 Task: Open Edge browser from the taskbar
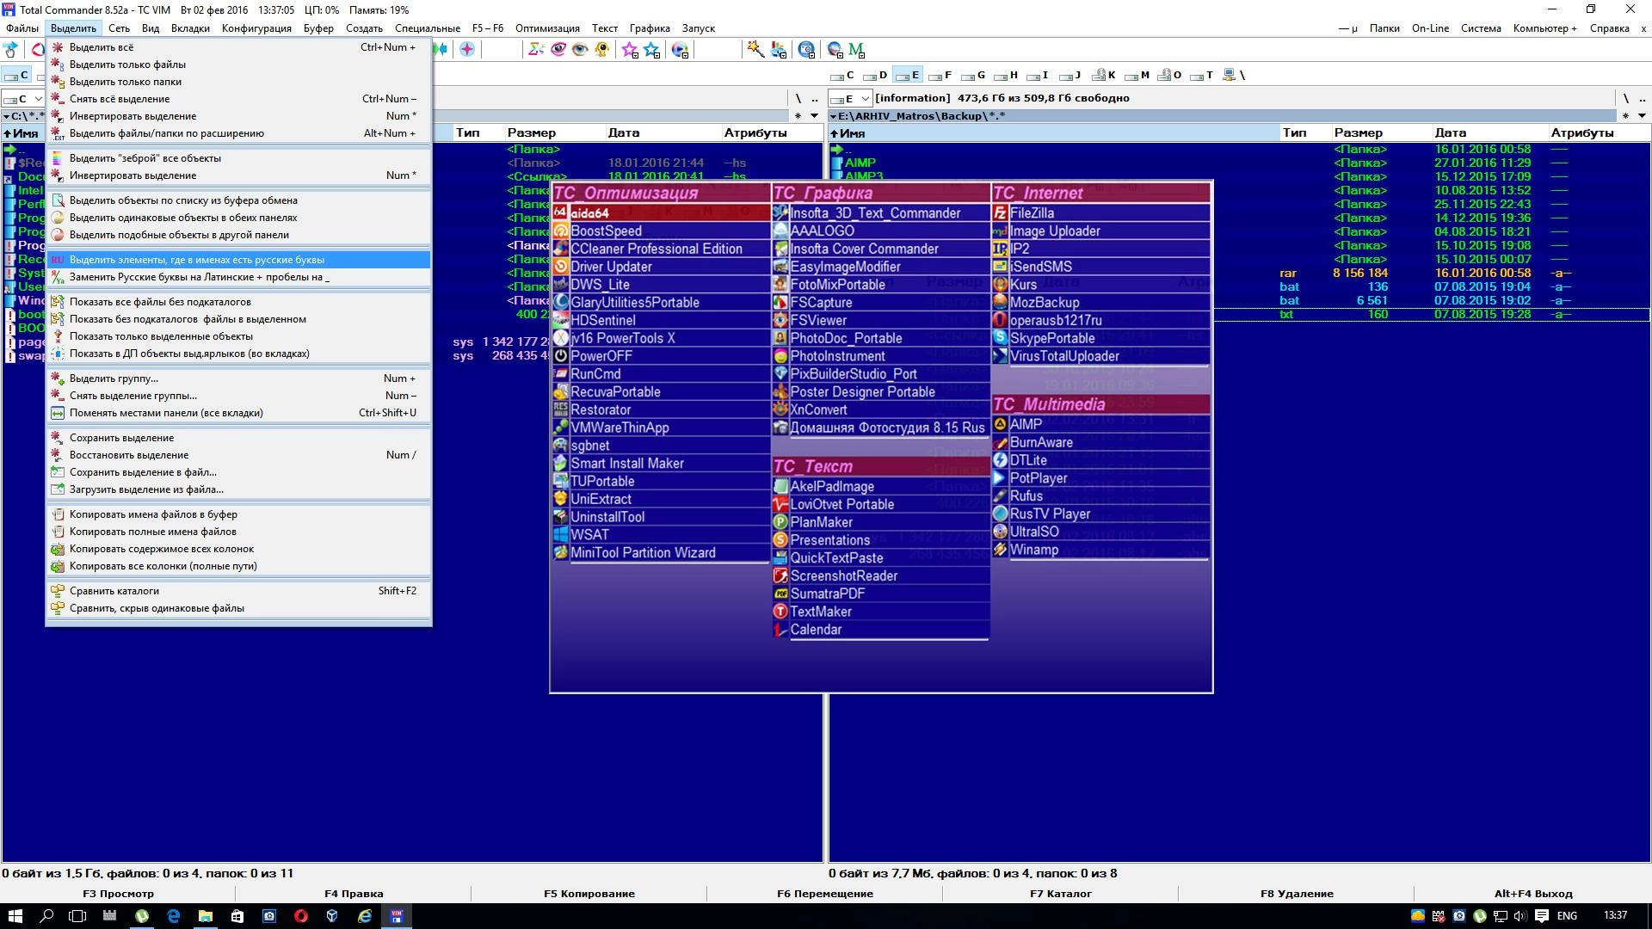coord(174,916)
